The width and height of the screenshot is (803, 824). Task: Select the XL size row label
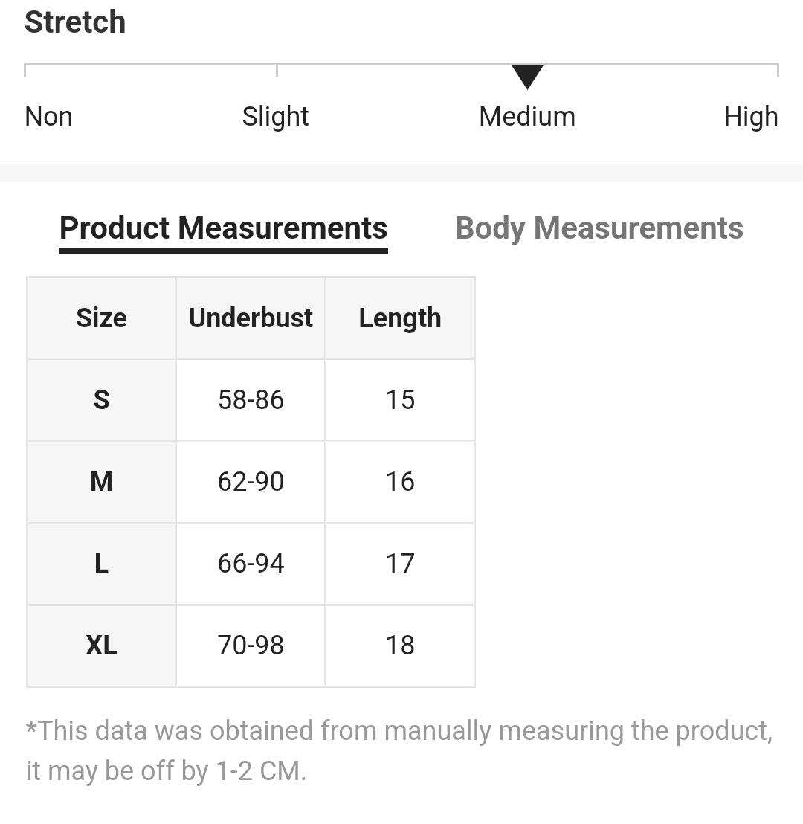101,646
